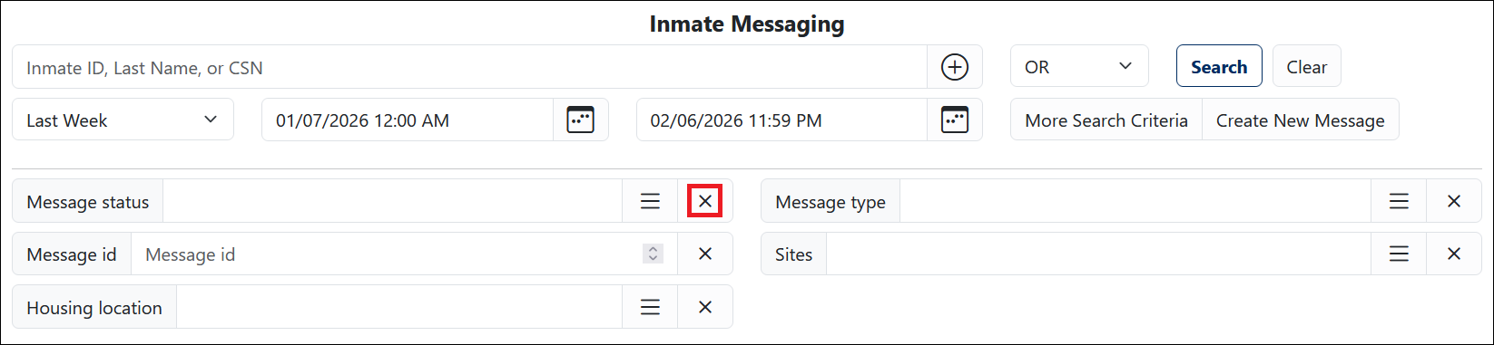Click the plus icon to add inmate
Viewport: 1494px width, 345px height.
tap(954, 67)
